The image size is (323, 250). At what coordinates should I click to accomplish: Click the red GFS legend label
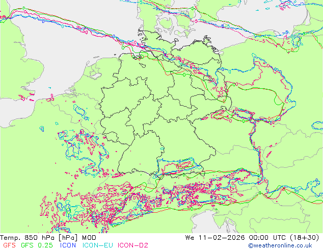pyautogui.click(x=10, y=245)
